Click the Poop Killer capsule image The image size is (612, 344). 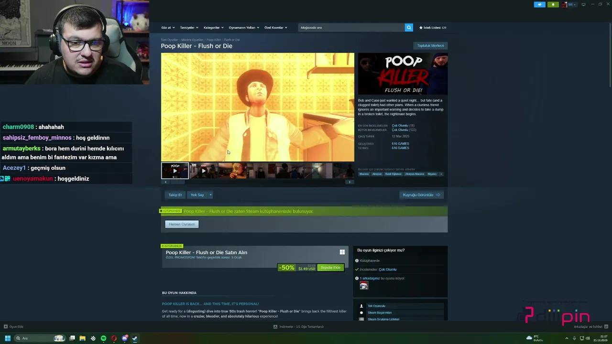pyautogui.click(x=403, y=74)
